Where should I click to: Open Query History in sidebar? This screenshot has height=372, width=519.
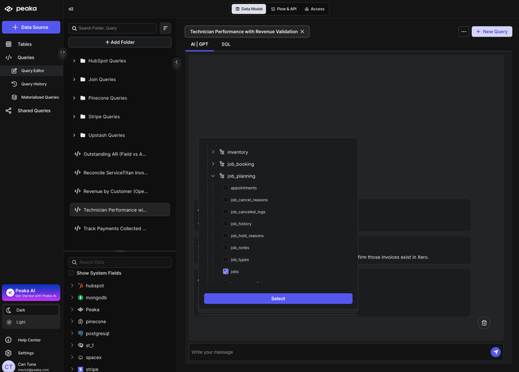[x=34, y=84]
